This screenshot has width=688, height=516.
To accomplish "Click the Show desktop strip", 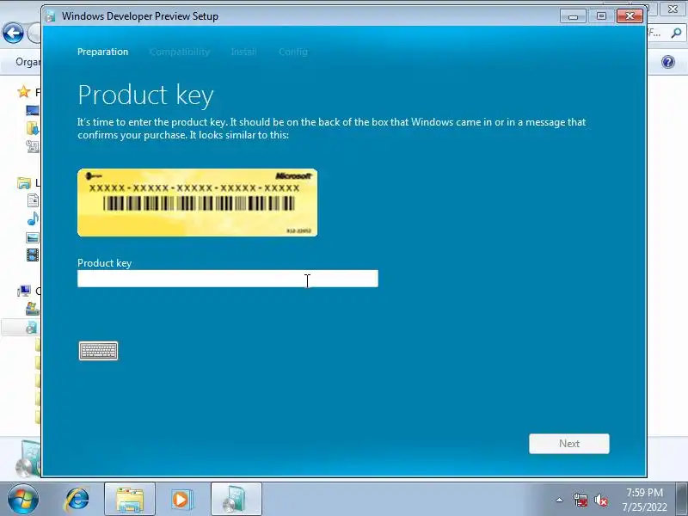I will pos(682,500).
